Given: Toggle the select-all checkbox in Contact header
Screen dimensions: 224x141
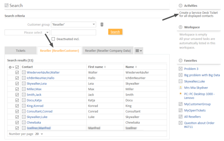Looking at the screenshot, I should coord(17,67).
